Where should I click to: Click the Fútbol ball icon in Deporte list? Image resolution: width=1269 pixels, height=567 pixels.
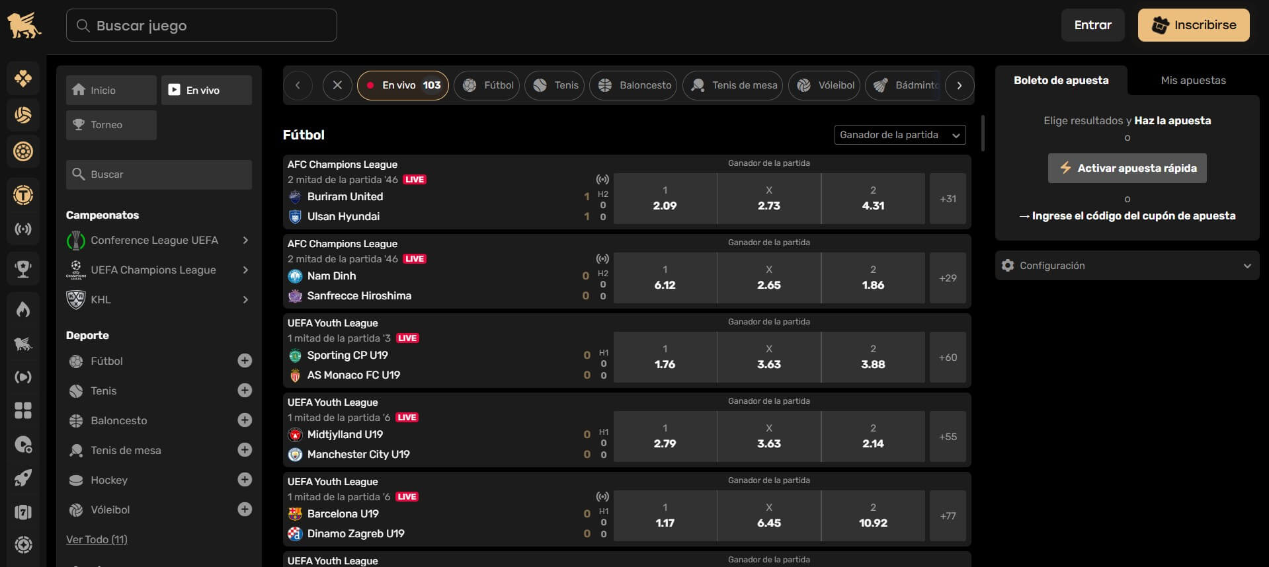pyautogui.click(x=76, y=361)
